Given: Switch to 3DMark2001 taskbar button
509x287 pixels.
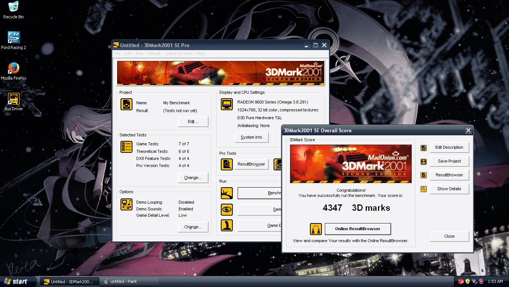Looking at the screenshot, I should point(70,281).
